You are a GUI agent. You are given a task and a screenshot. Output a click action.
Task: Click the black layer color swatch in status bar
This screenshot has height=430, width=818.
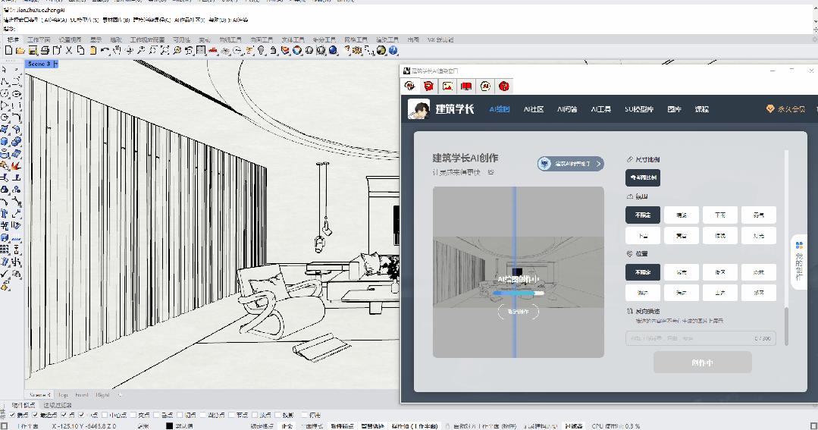169,425
